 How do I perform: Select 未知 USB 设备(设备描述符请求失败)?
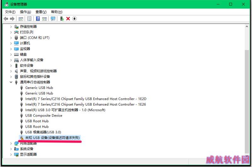pyautogui.click(x=52, y=138)
